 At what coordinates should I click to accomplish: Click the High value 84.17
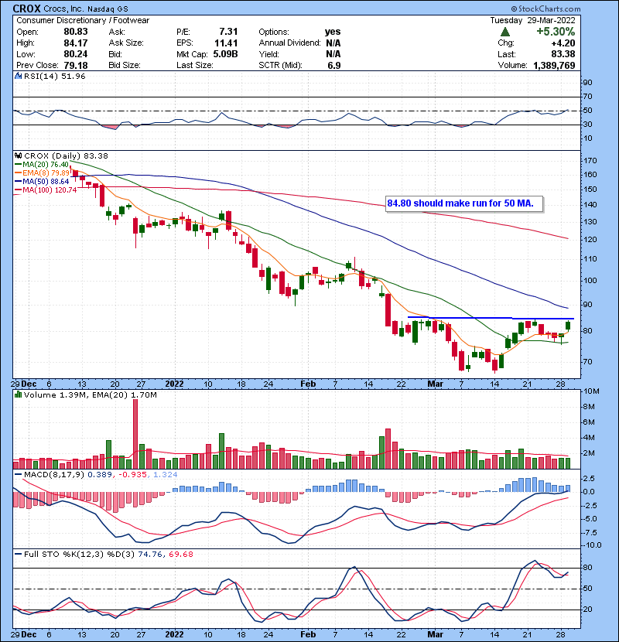(75, 43)
